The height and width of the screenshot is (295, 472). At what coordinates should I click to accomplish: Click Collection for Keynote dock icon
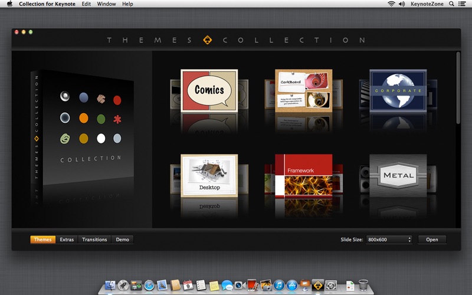click(318, 285)
